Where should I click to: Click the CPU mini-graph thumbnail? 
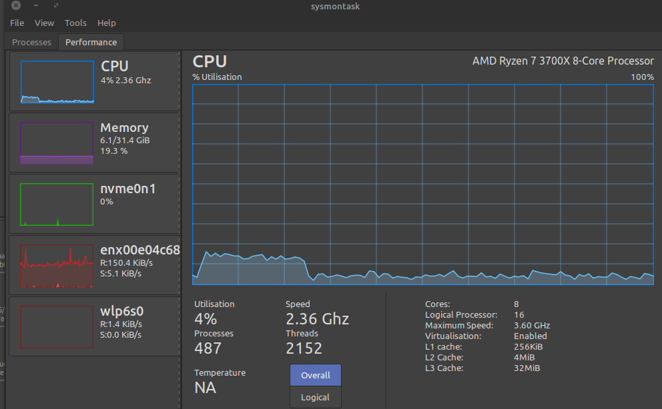tap(57, 81)
